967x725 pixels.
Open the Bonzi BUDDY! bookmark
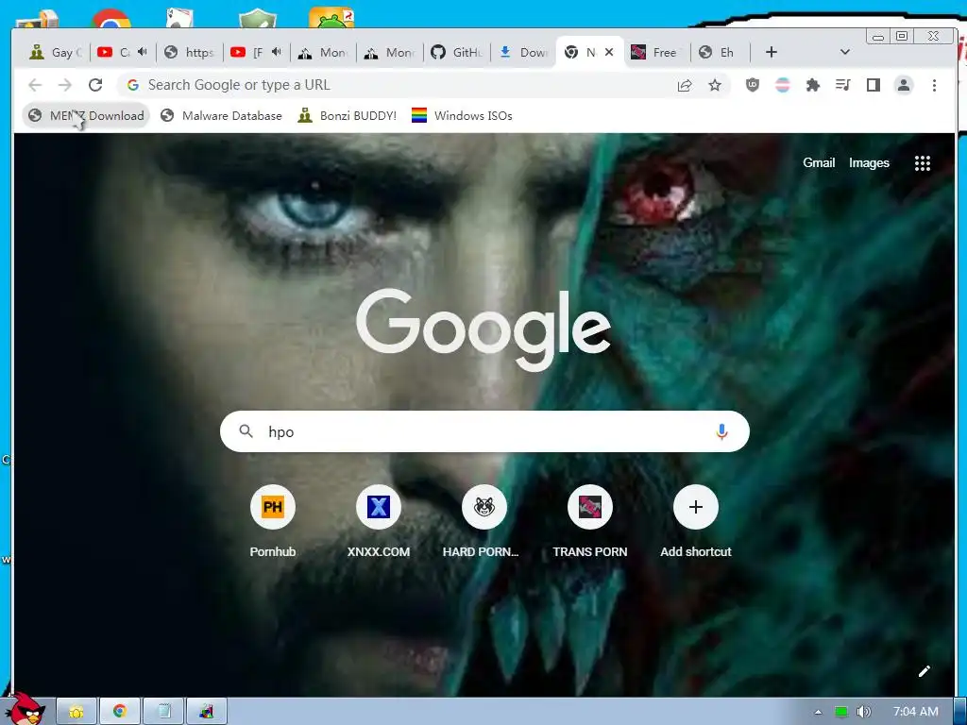tap(348, 116)
